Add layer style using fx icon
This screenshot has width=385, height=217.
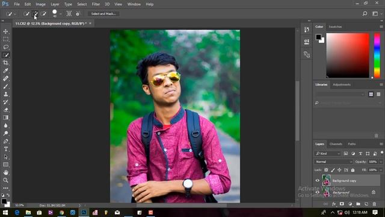click(x=334, y=204)
